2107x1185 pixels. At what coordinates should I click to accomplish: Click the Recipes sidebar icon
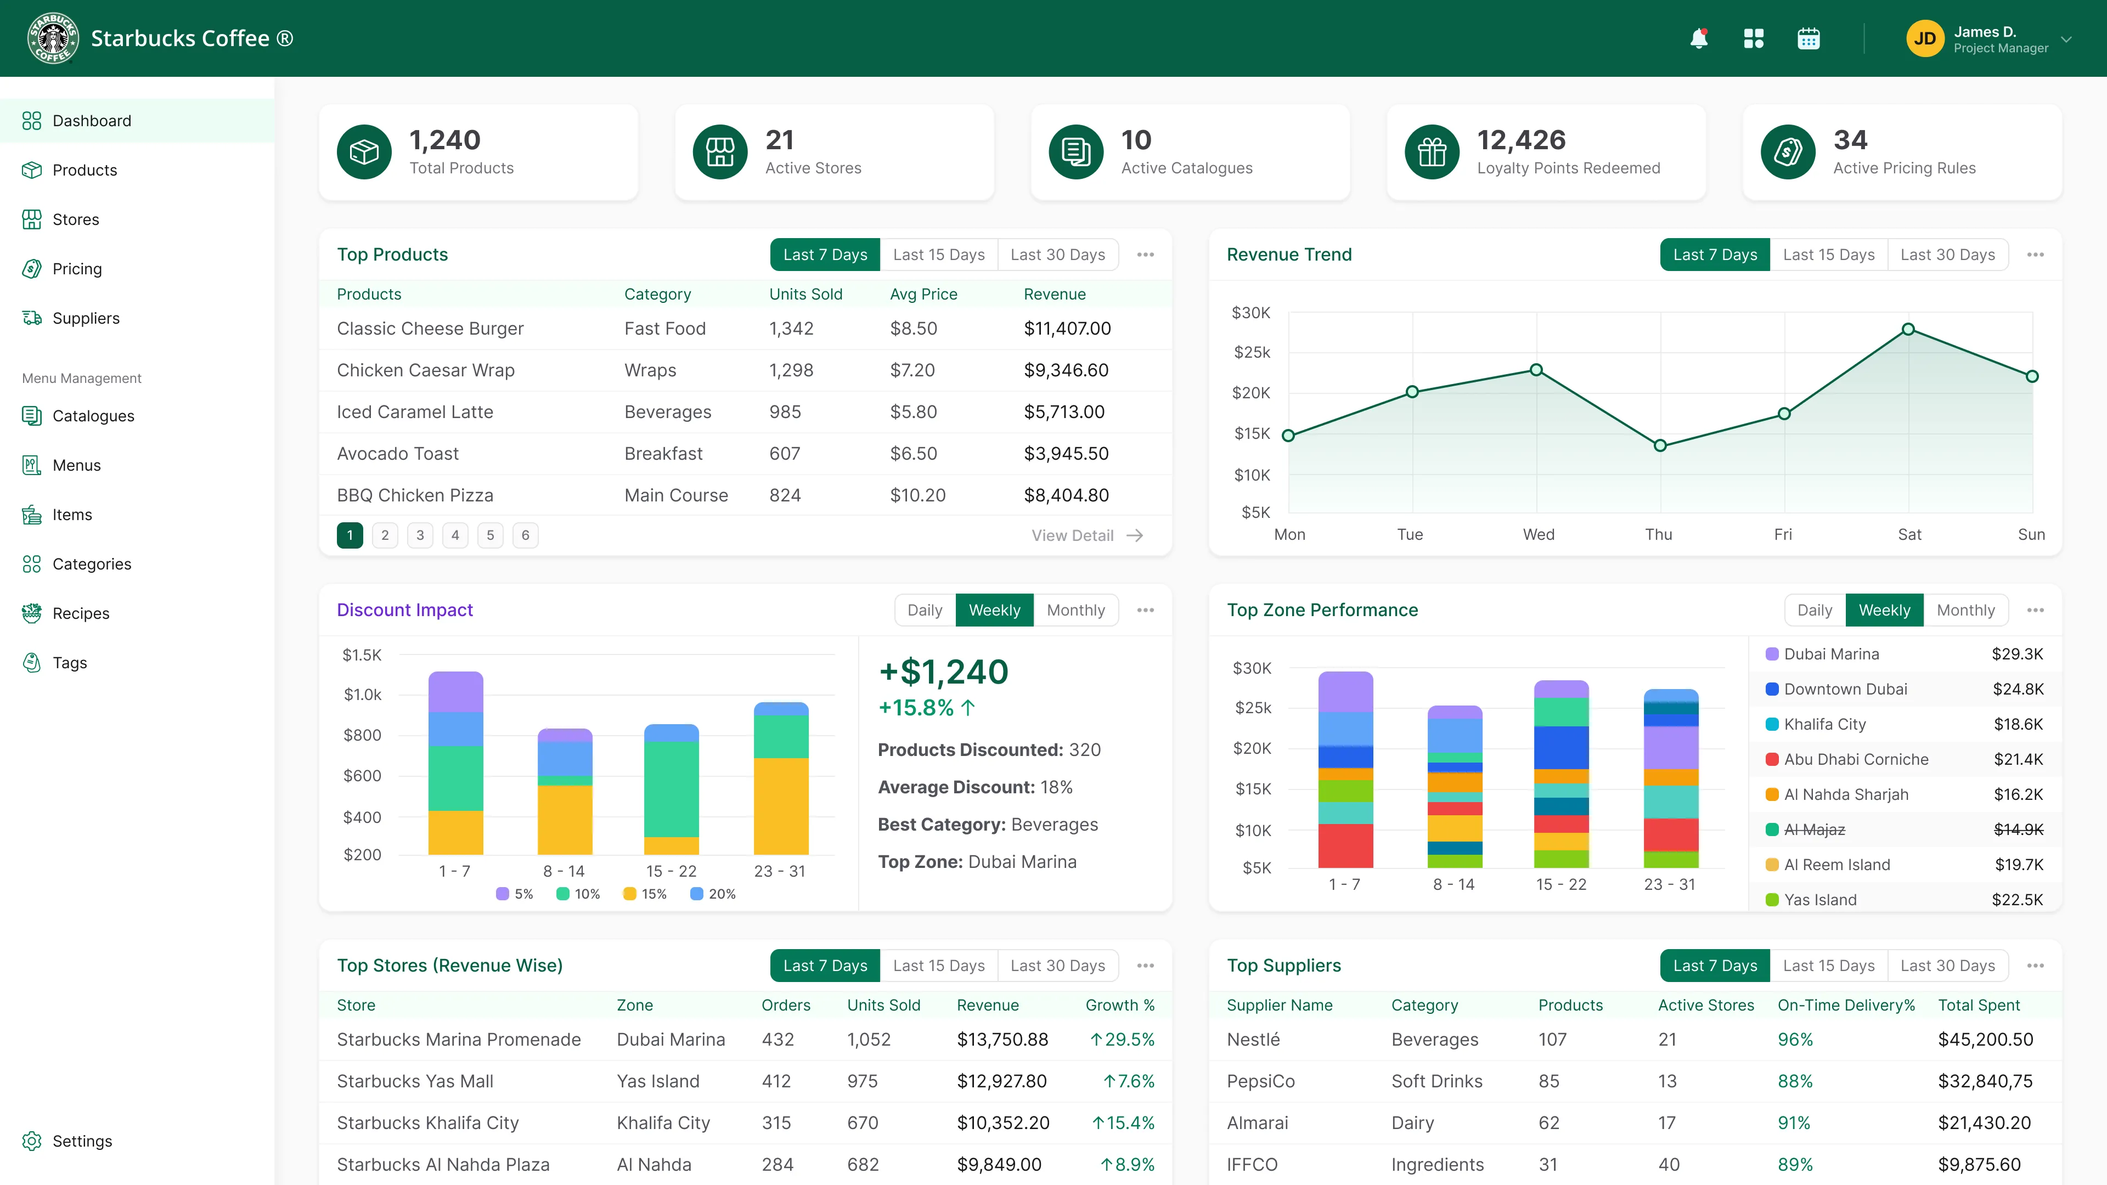click(32, 613)
